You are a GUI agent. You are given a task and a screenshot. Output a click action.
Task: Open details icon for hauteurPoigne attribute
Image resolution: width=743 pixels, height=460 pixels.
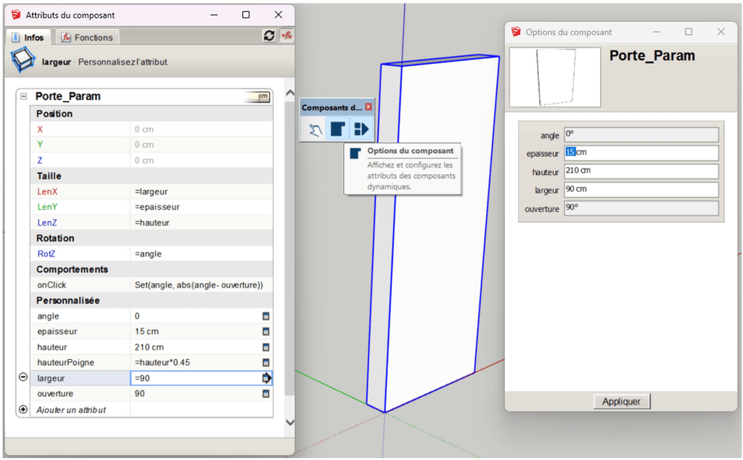(266, 363)
